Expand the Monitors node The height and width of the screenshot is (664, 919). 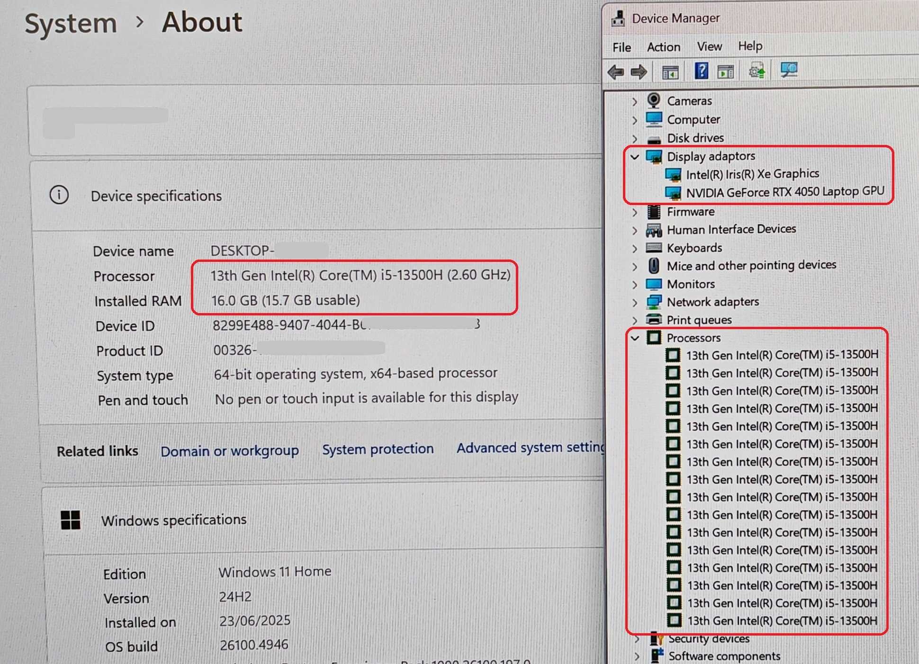point(635,285)
